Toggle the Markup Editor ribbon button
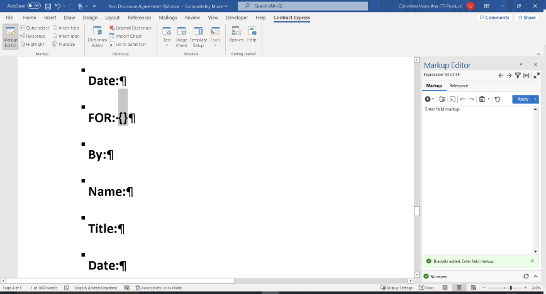Screen dimensions: 546x294 pos(10,36)
